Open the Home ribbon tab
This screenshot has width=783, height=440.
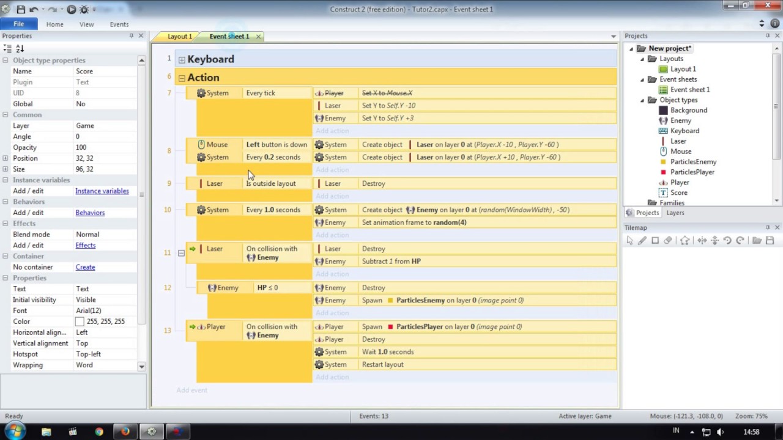click(54, 24)
